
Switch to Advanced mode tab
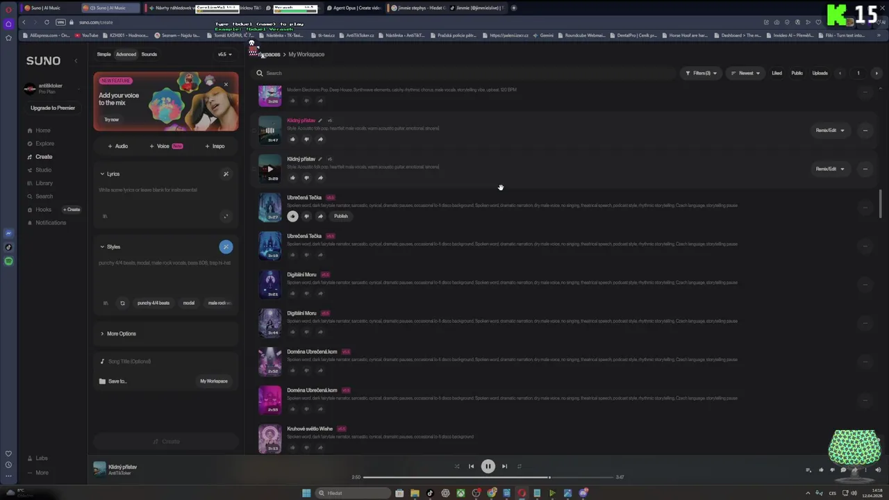[x=126, y=54]
